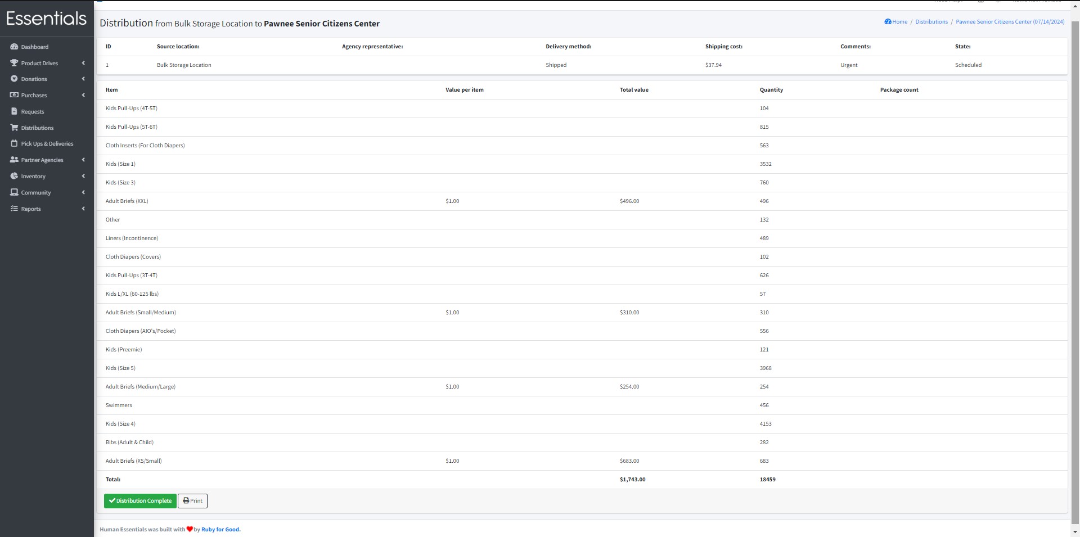Click the Swimmers item name
This screenshot has height=537, width=1080.
coord(119,405)
